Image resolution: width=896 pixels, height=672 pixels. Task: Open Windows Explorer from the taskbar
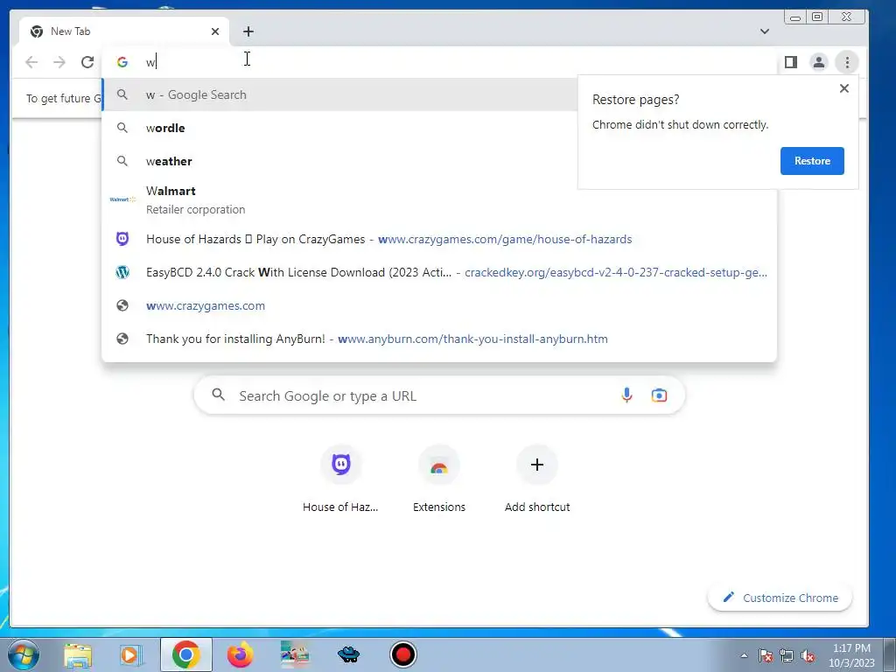[78, 655]
